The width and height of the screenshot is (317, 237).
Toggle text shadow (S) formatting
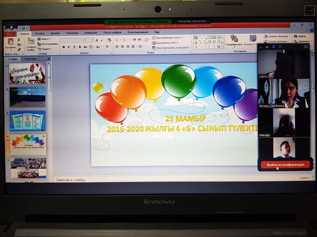80,47
